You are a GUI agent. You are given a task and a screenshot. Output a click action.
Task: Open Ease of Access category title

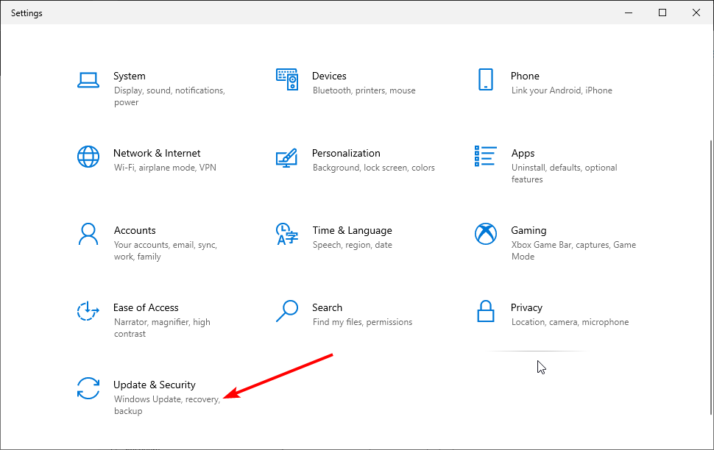tap(146, 307)
